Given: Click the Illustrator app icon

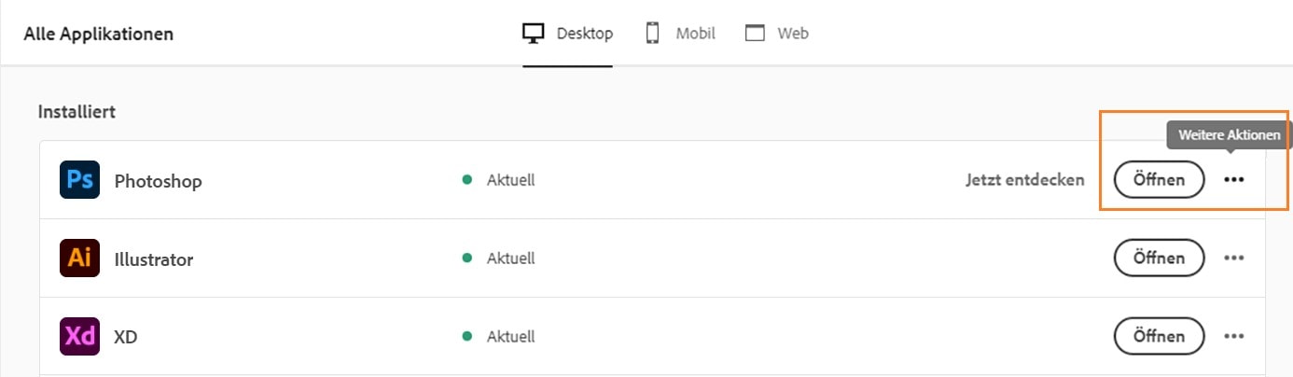Looking at the screenshot, I should tap(79, 258).
